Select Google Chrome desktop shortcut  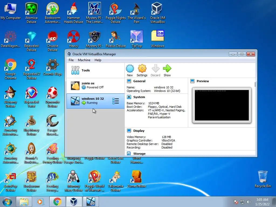click(x=11, y=69)
